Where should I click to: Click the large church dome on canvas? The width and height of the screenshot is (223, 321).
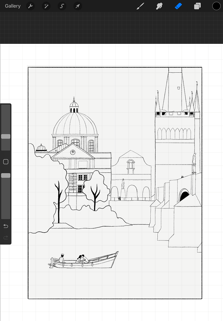[75, 124]
